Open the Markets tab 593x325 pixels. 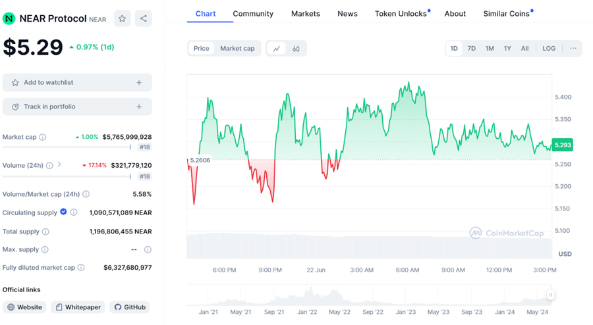[305, 13]
